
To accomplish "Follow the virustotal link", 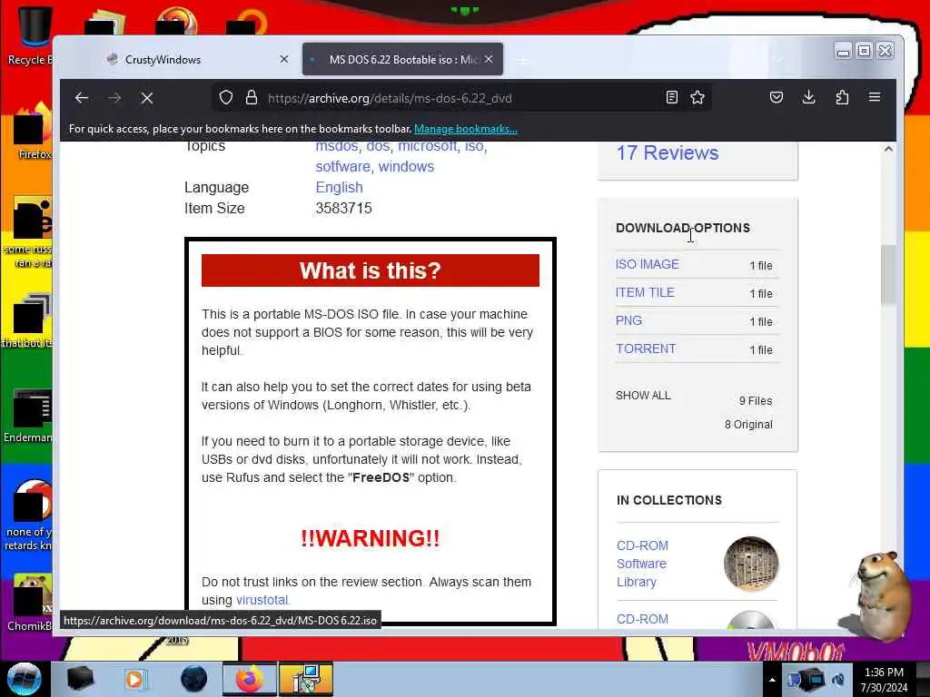I will tap(262, 600).
